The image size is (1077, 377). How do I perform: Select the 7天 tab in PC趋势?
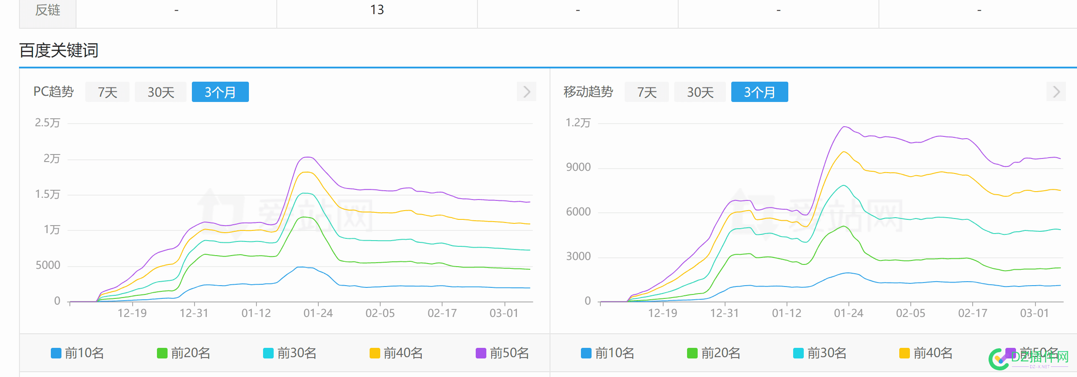point(107,92)
